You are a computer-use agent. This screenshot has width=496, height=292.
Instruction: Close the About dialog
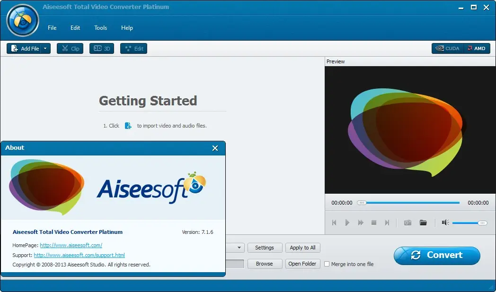(215, 148)
